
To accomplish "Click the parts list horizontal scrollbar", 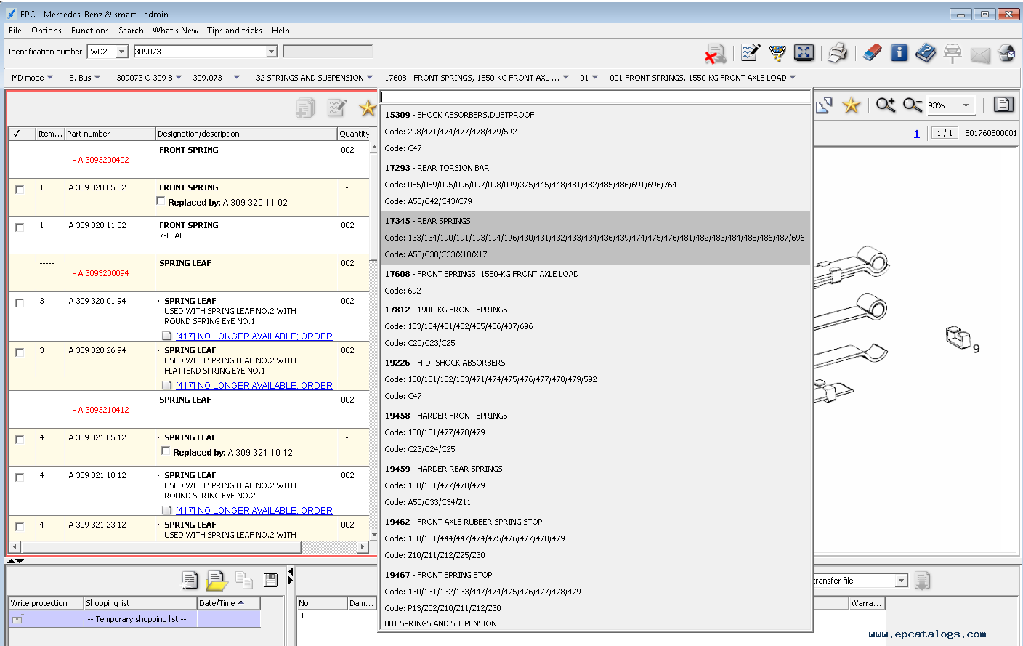I will [188, 546].
